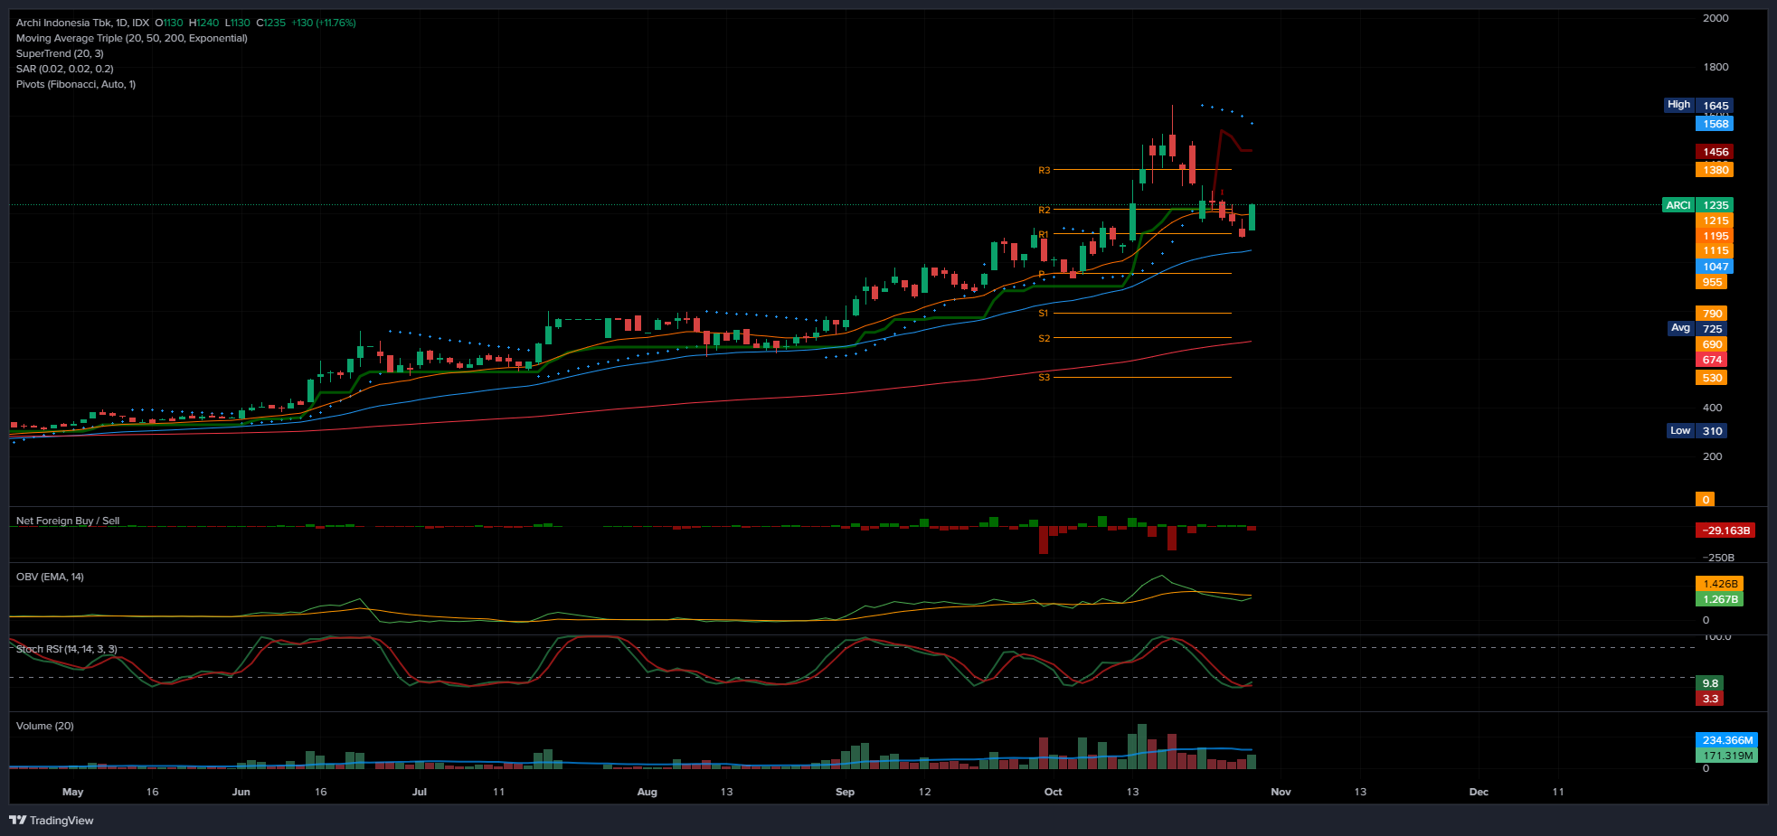Click the TradingView logo icon
The width and height of the screenshot is (1777, 836).
tap(17, 820)
